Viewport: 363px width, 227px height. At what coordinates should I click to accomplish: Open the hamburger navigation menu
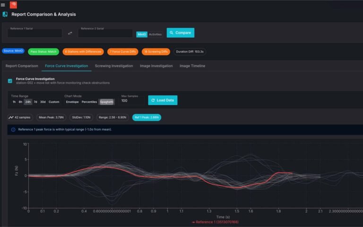(3, 5)
